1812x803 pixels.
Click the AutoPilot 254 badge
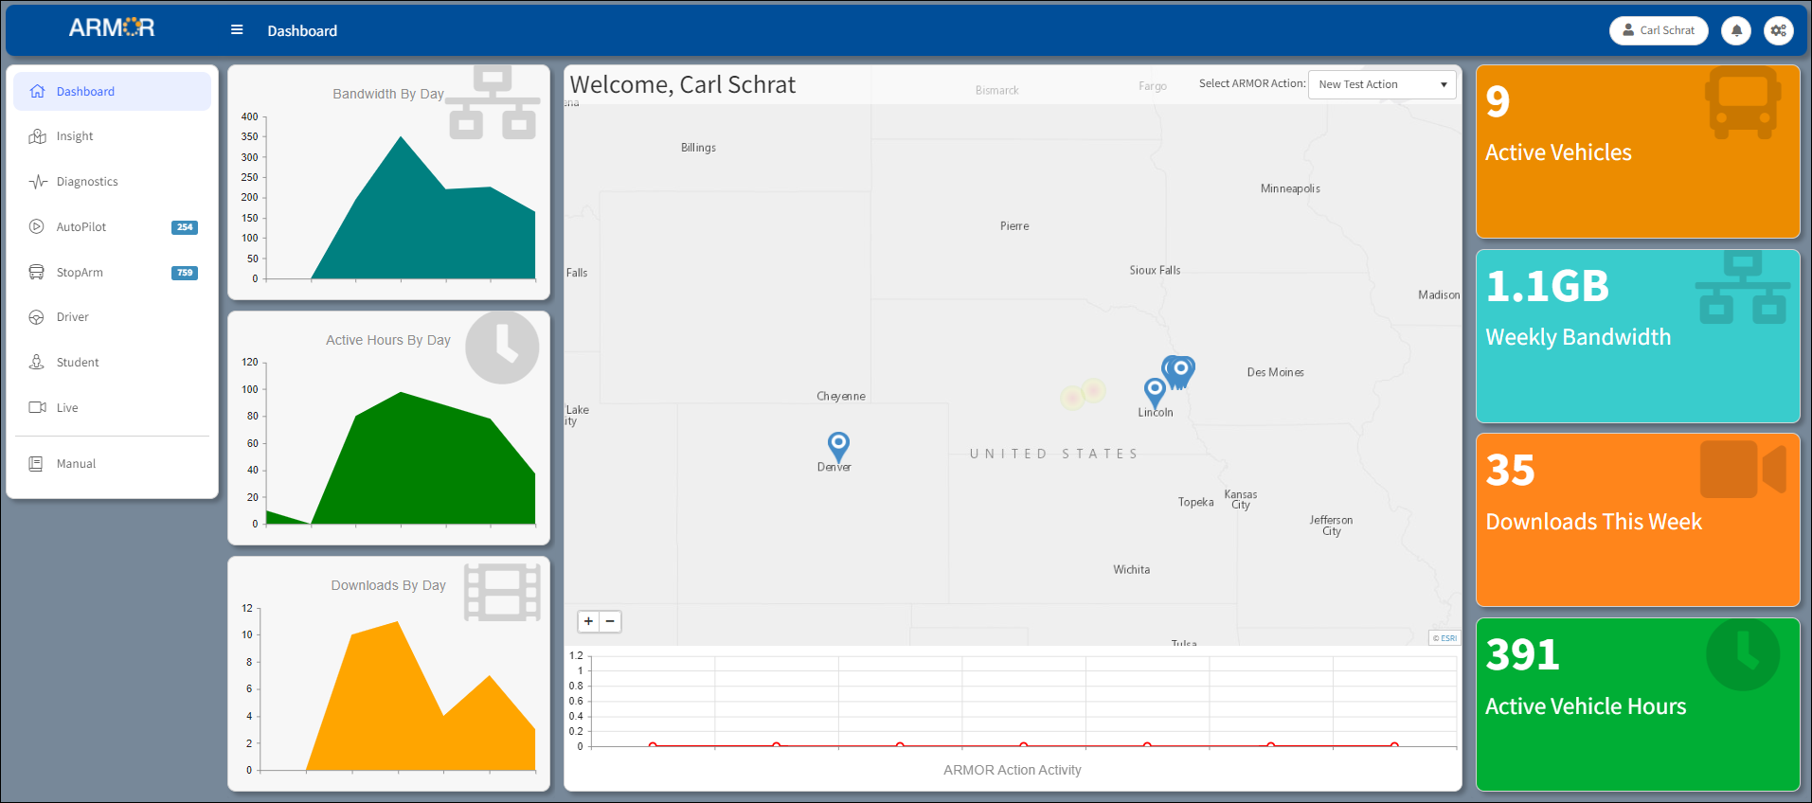pyautogui.click(x=185, y=227)
